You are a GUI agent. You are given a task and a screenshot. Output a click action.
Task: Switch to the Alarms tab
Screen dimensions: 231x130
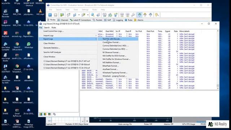tap(139, 20)
